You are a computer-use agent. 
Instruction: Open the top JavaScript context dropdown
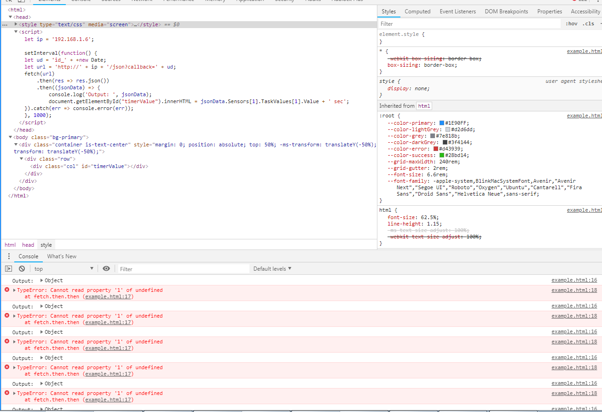[64, 269]
